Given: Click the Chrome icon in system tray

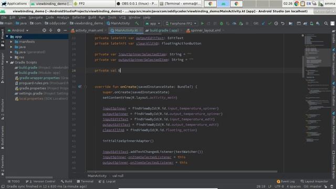Looking at the screenshot, I should [x=297, y=4].
